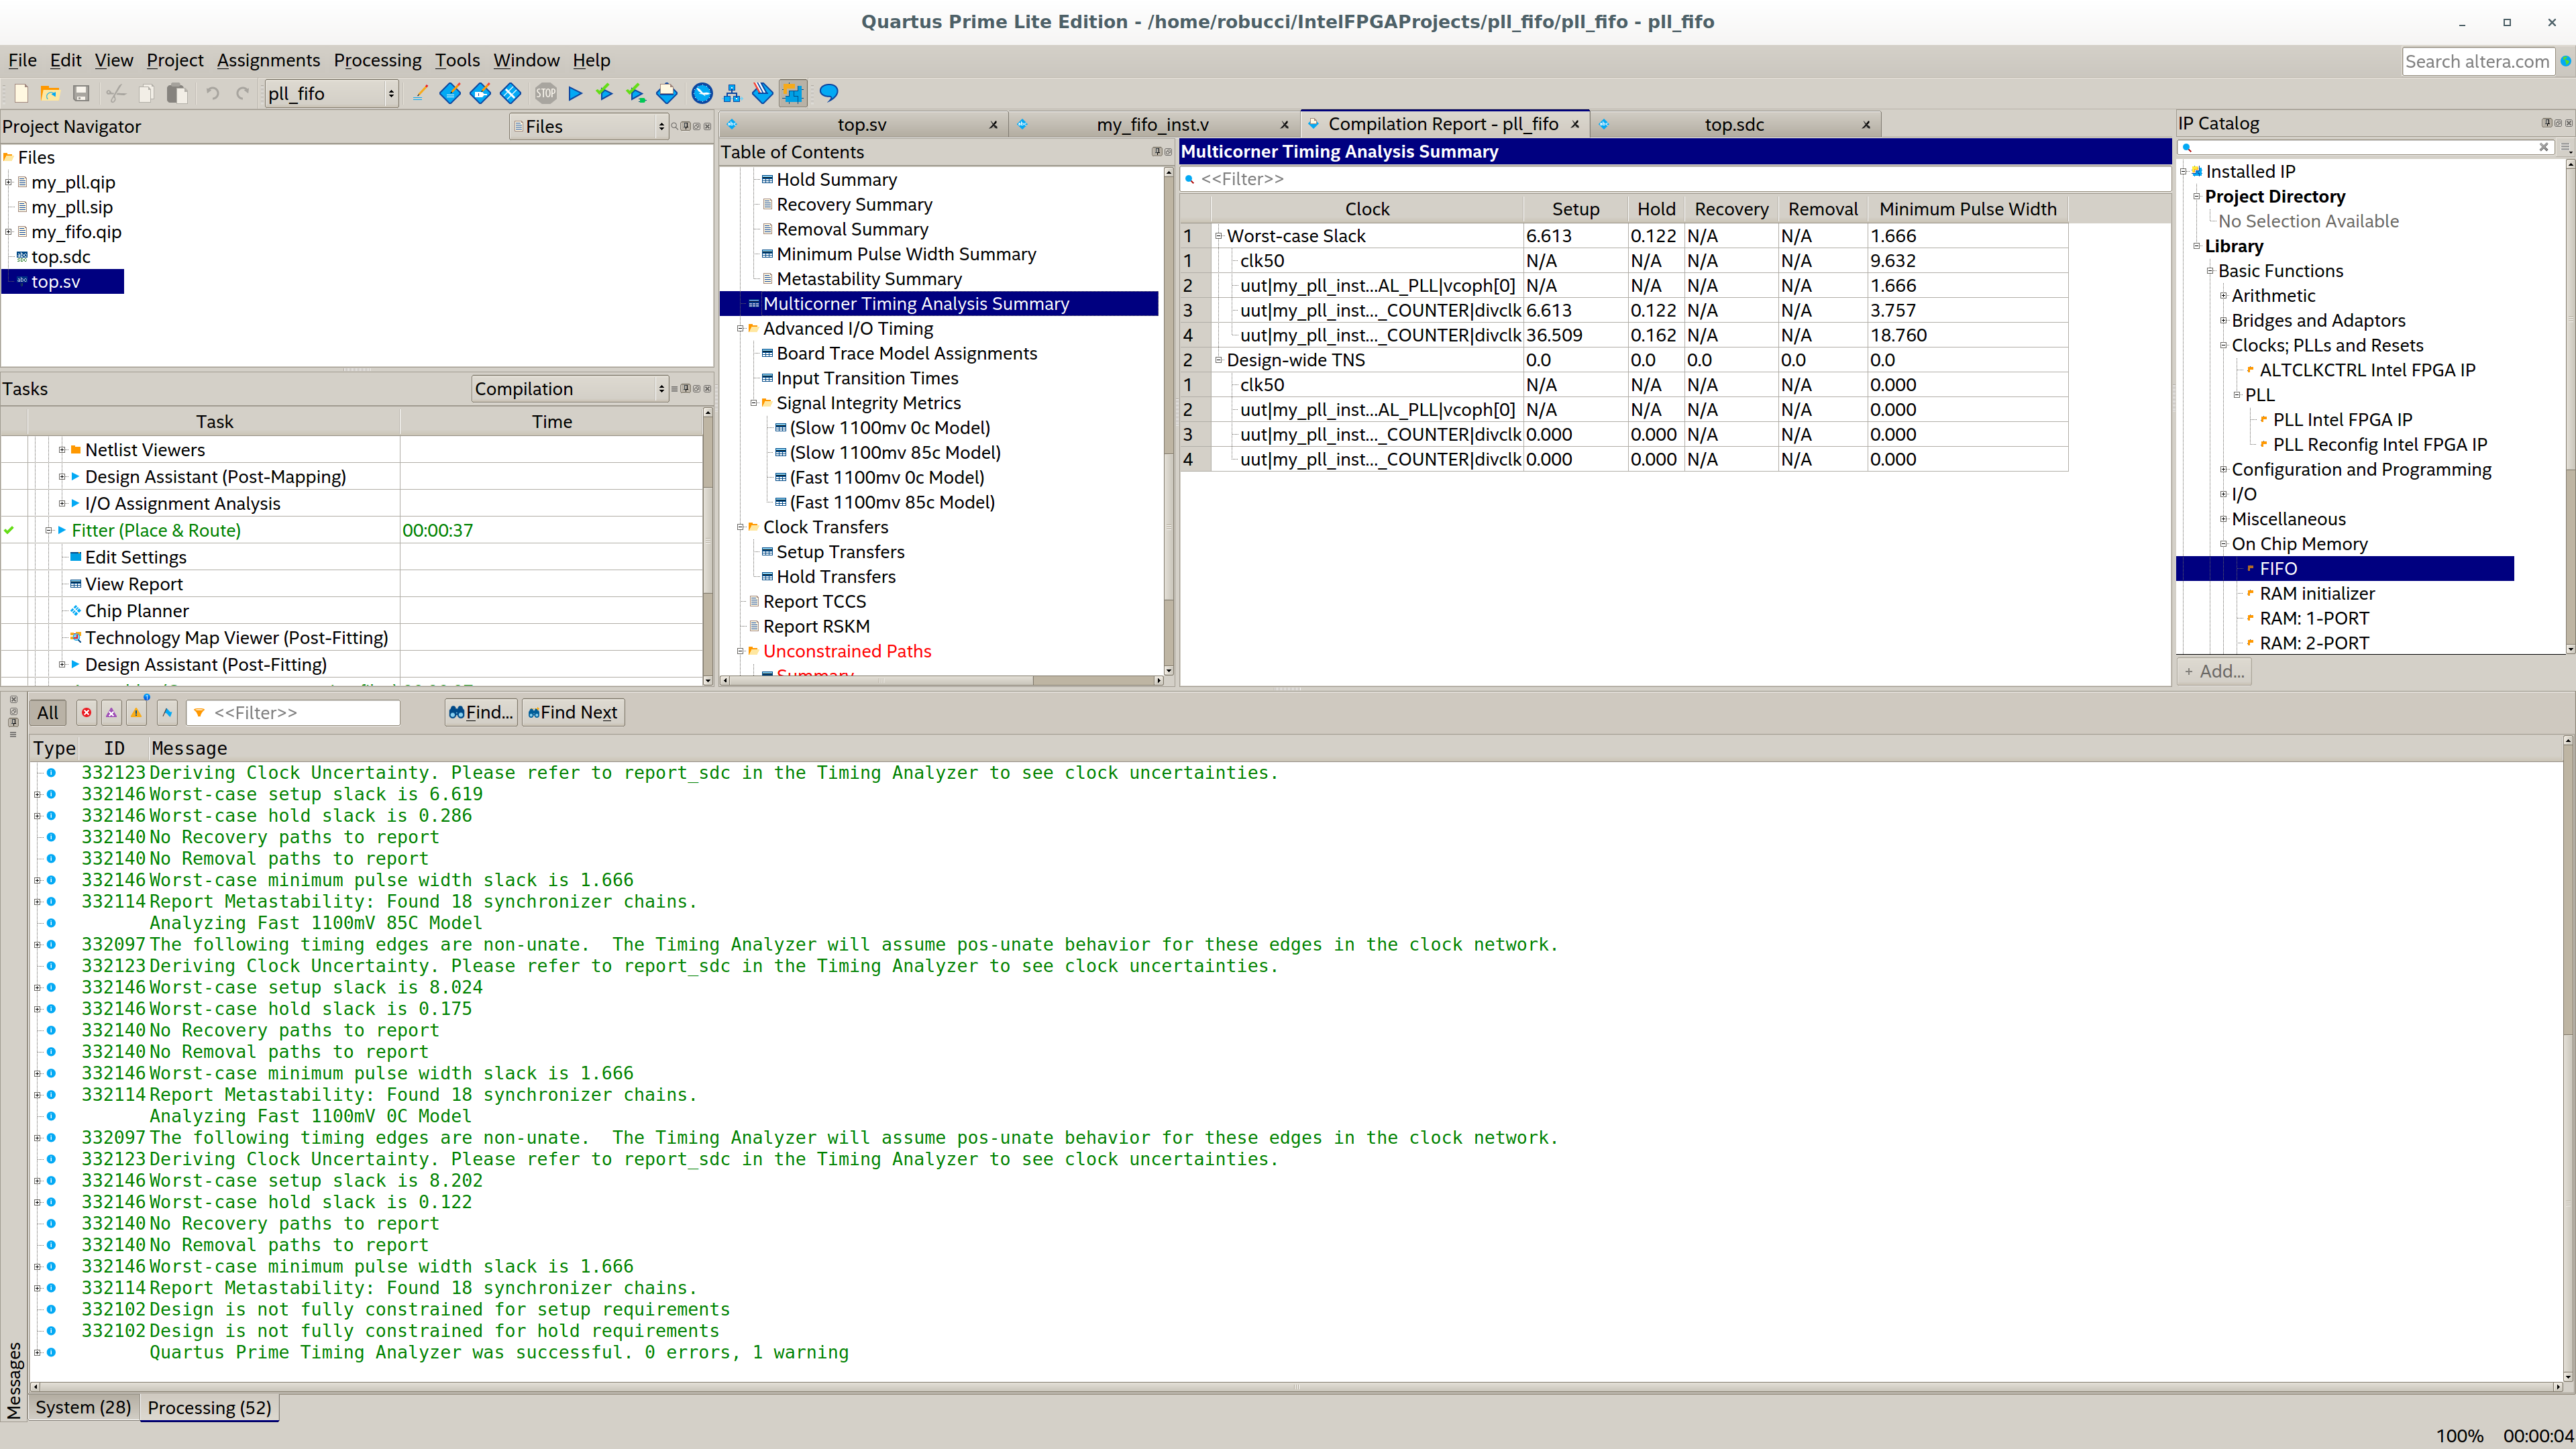Close the Compilation Report - pll_fifo tab
The width and height of the screenshot is (2576, 1449).
point(1575,124)
